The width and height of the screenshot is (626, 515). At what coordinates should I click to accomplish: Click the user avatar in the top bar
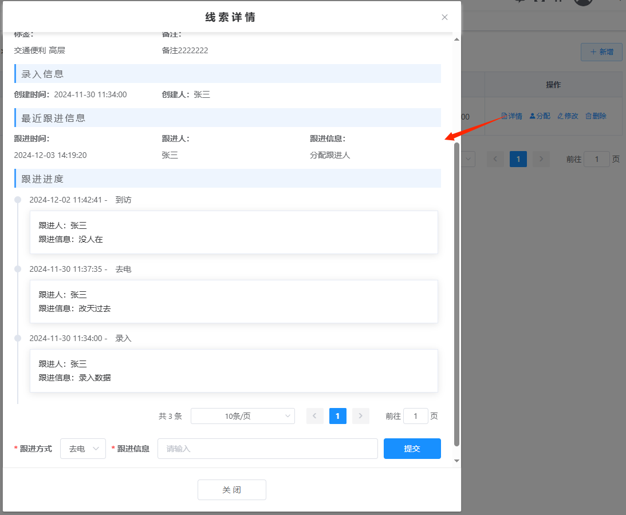pos(583,2)
